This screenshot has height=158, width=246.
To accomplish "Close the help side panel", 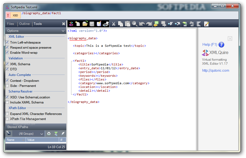I will [230, 38].
